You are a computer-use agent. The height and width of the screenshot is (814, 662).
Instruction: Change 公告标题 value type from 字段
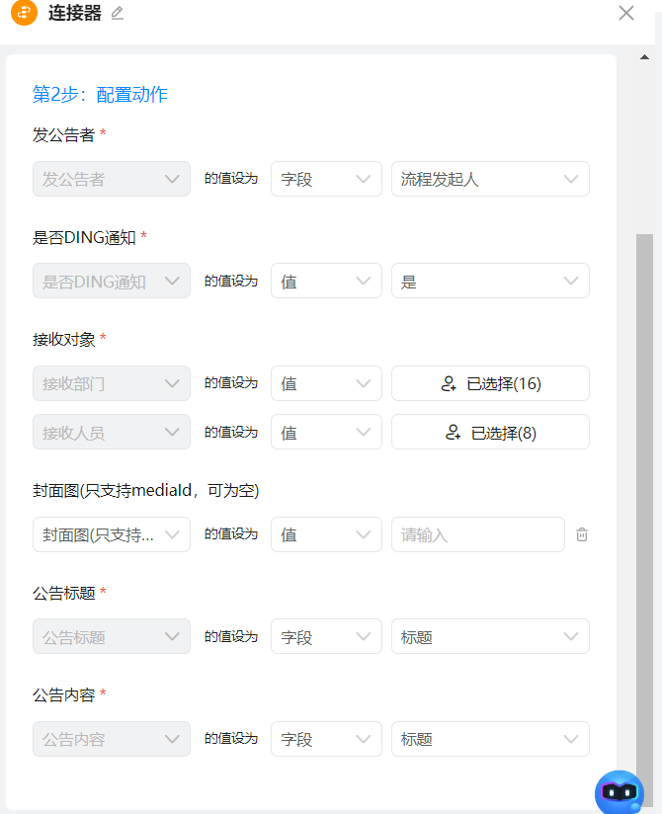[326, 636]
